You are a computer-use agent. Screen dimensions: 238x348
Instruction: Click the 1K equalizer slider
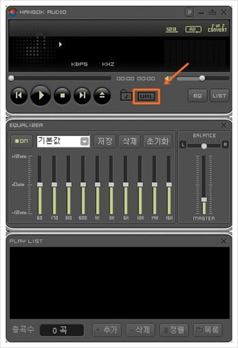point(97,184)
